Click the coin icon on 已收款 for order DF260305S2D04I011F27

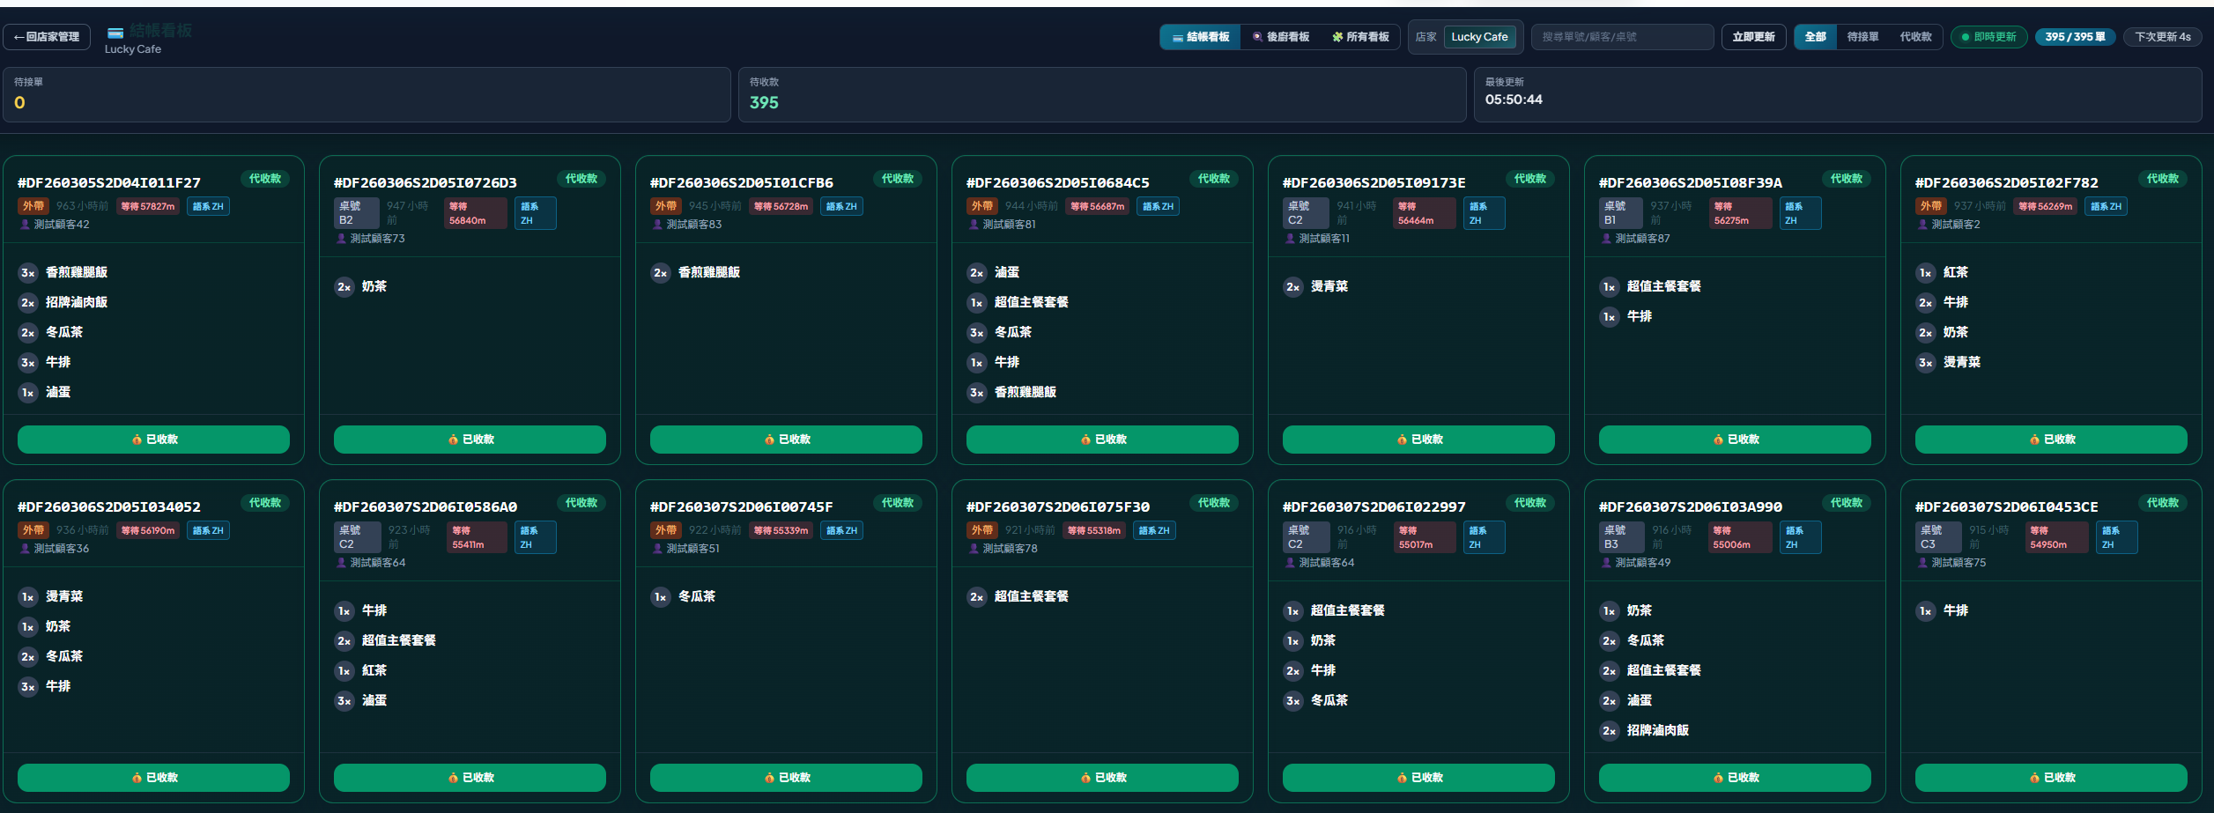137,440
